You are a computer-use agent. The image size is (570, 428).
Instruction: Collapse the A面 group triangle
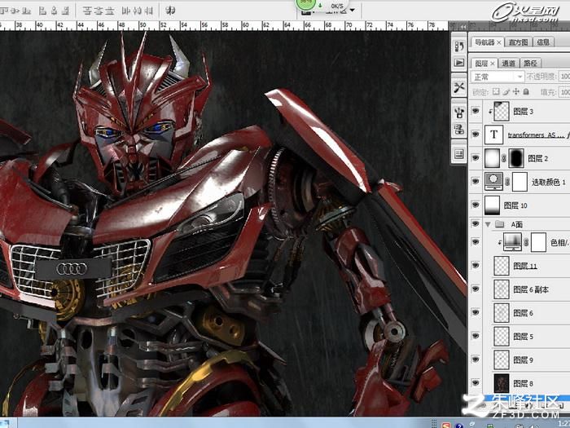pos(488,224)
